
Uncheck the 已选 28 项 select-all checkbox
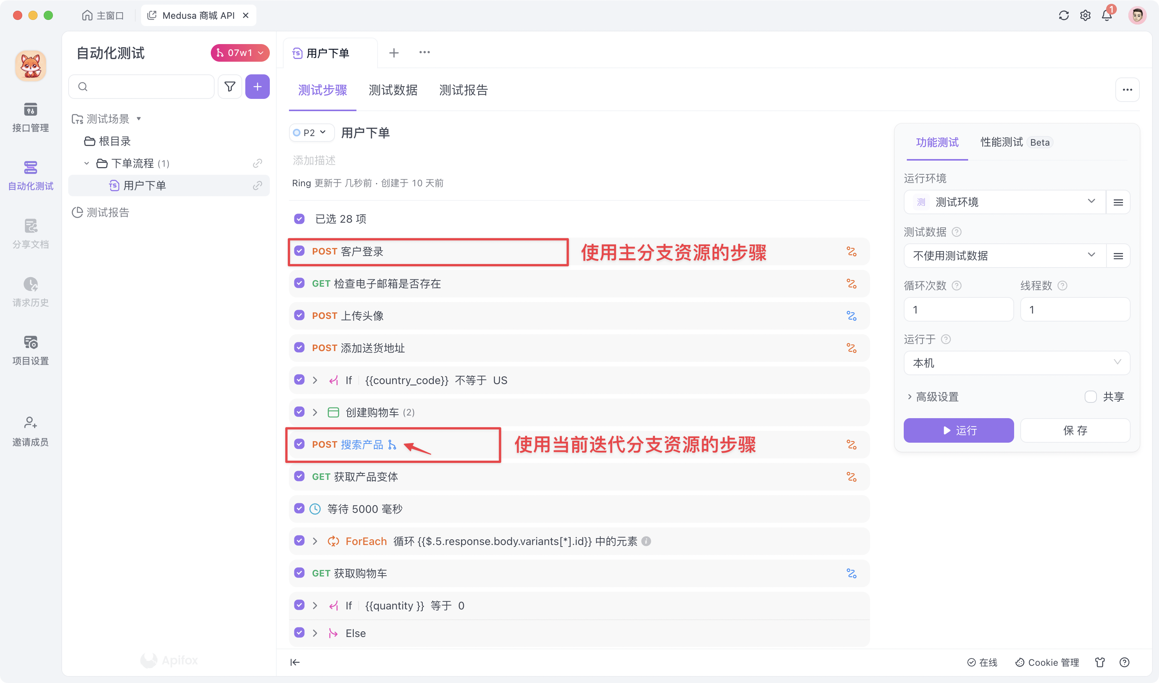click(300, 218)
